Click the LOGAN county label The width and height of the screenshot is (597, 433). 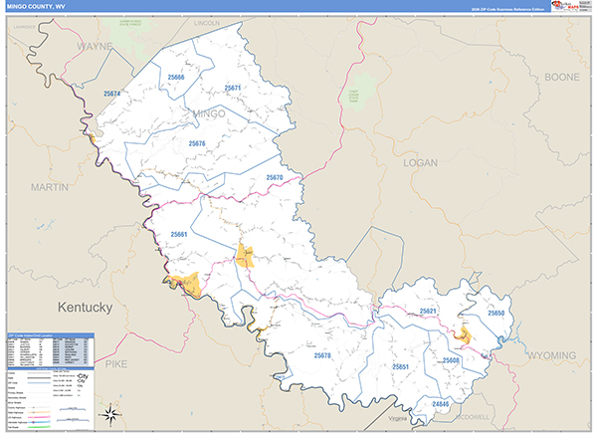click(x=421, y=161)
